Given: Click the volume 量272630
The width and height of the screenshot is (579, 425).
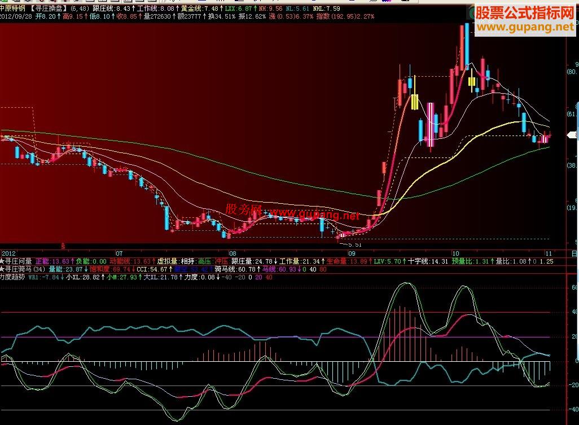Looking at the screenshot, I should pos(160,16).
